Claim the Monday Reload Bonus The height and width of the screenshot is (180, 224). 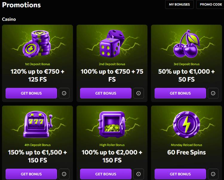(180, 174)
